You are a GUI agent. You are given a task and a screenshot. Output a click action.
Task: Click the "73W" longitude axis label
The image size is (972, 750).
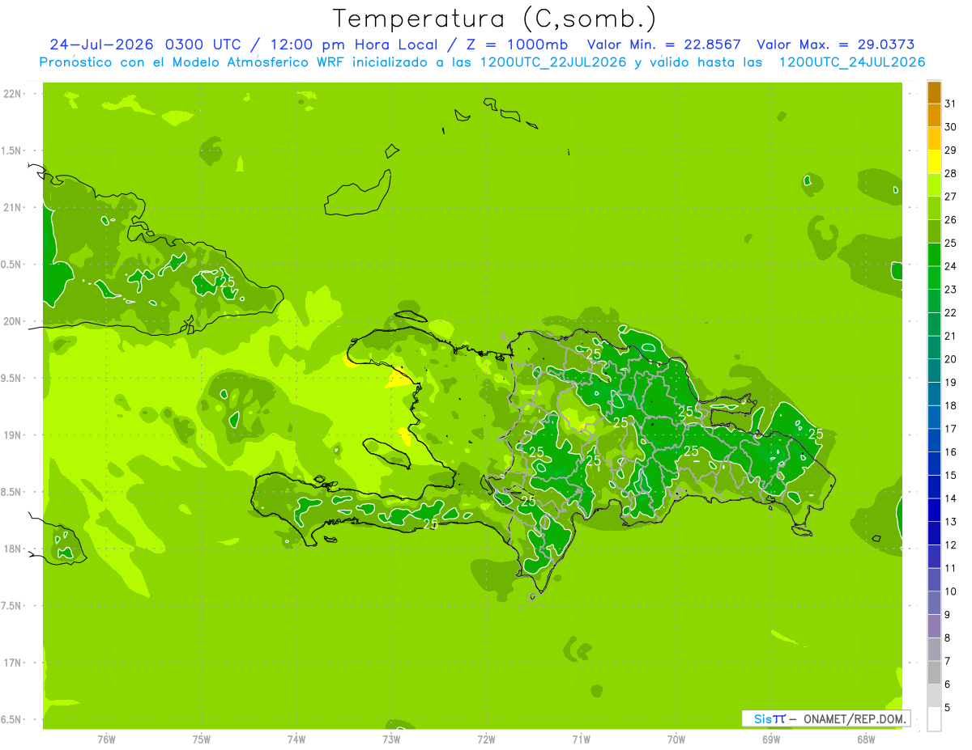pyautogui.click(x=391, y=739)
